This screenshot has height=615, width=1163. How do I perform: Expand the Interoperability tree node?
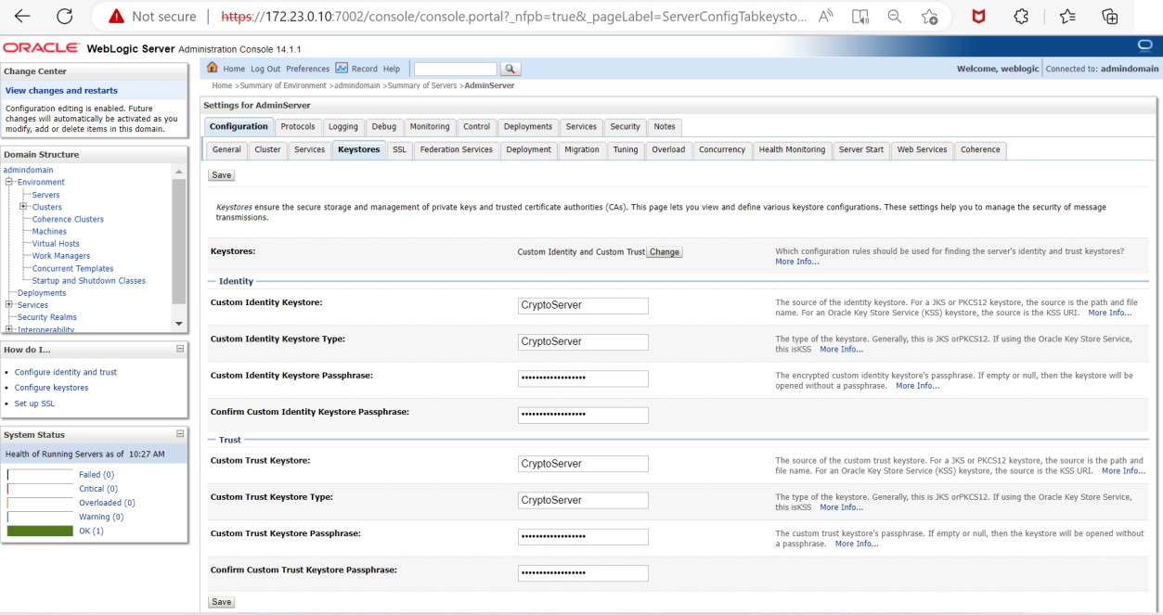pos(8,329)
